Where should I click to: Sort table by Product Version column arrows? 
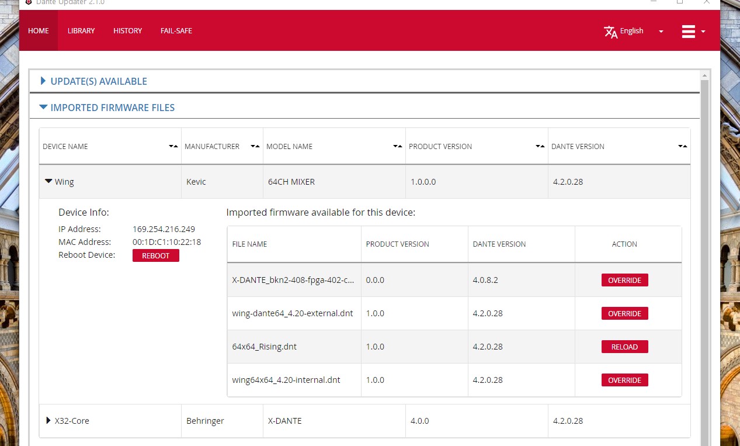tap(540, 146)
